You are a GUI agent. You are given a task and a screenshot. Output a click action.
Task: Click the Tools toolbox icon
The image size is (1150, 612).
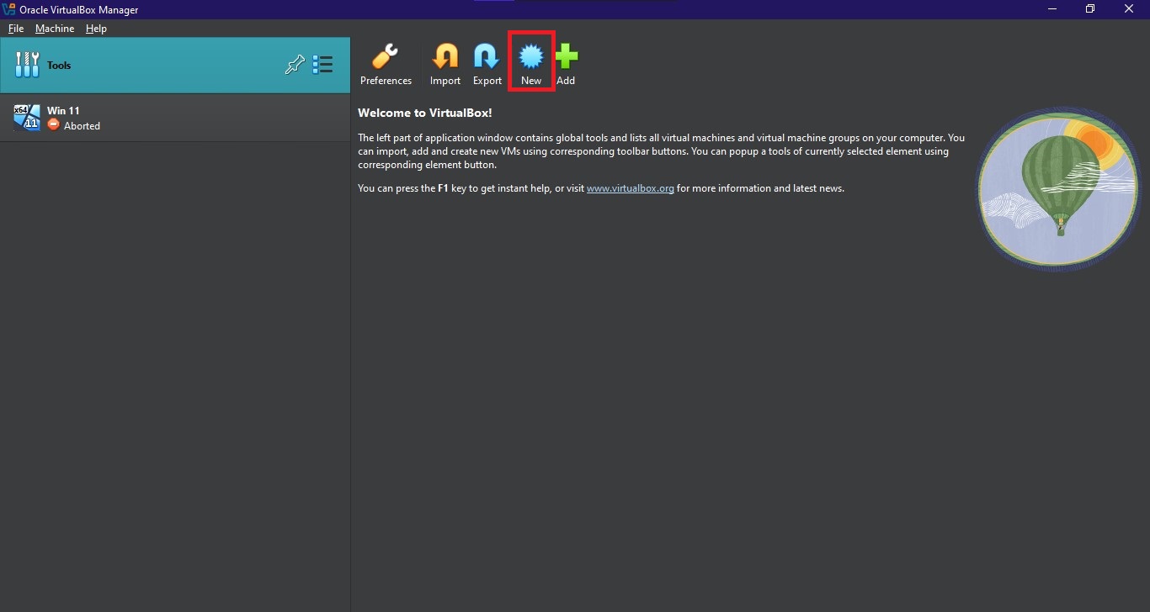click(27, 64)
